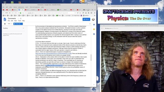The height and width of the screenshot is (92, 164).
Task: Zoom in using the plus toolbar button
Action: point(10,13)
